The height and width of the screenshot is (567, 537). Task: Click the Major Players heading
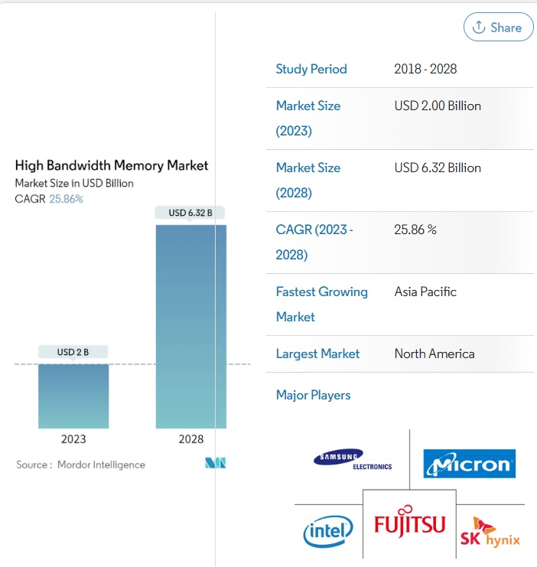click(313, 396)
